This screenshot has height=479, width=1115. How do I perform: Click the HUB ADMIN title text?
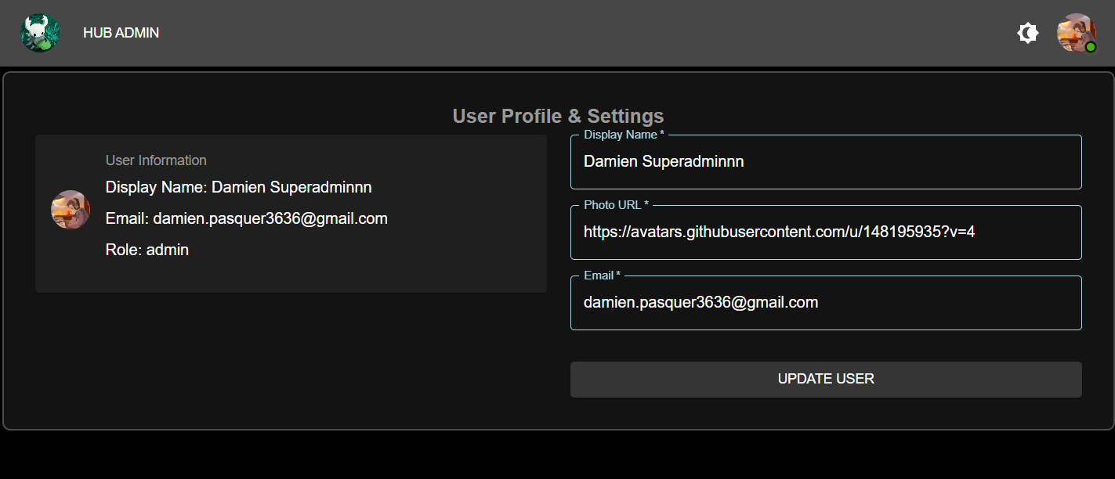121,33
